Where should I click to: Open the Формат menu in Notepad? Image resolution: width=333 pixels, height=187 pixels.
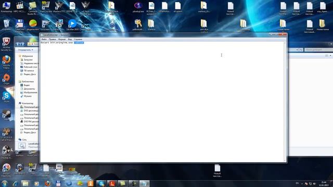pyautogui.click(x=62, y=39)
